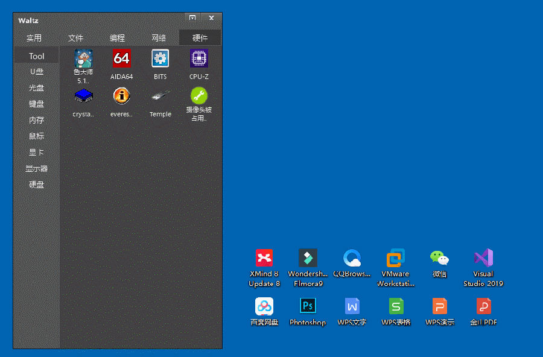Select the U盘 sidebar category
Screen dimensions: 543x357
[x=37, y=72]
